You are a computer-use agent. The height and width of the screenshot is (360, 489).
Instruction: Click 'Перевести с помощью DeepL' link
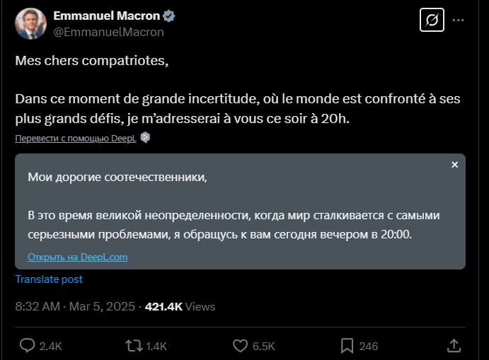click(x=76, y=139)
